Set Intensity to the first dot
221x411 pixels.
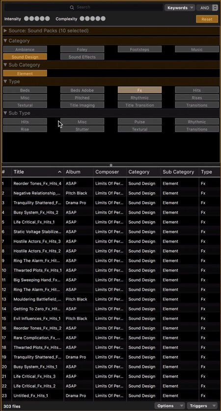tap(26, 19)
